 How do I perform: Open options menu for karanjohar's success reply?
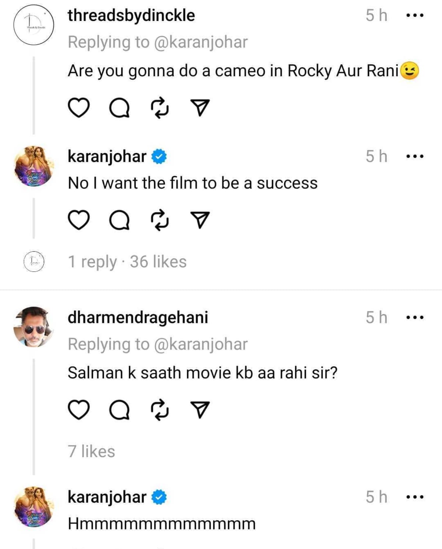coord(414,157)
